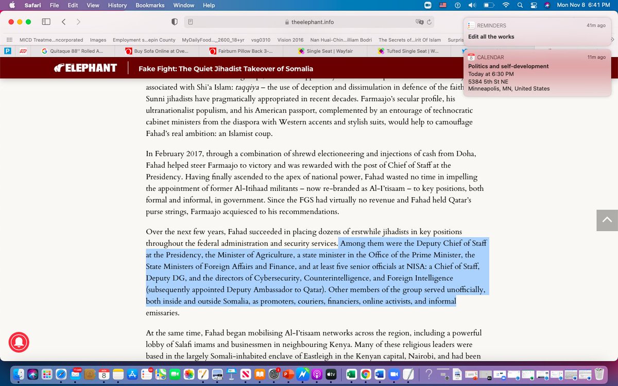The height and width of the screenshot is (386, 618).
Task: Open the 'Employment s...epin County' bookmark
Action: (144, 40)
